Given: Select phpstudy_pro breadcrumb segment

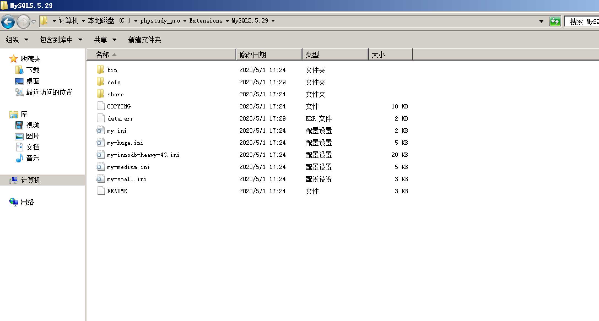Looking at the screenshot, I should coord(160,21).
